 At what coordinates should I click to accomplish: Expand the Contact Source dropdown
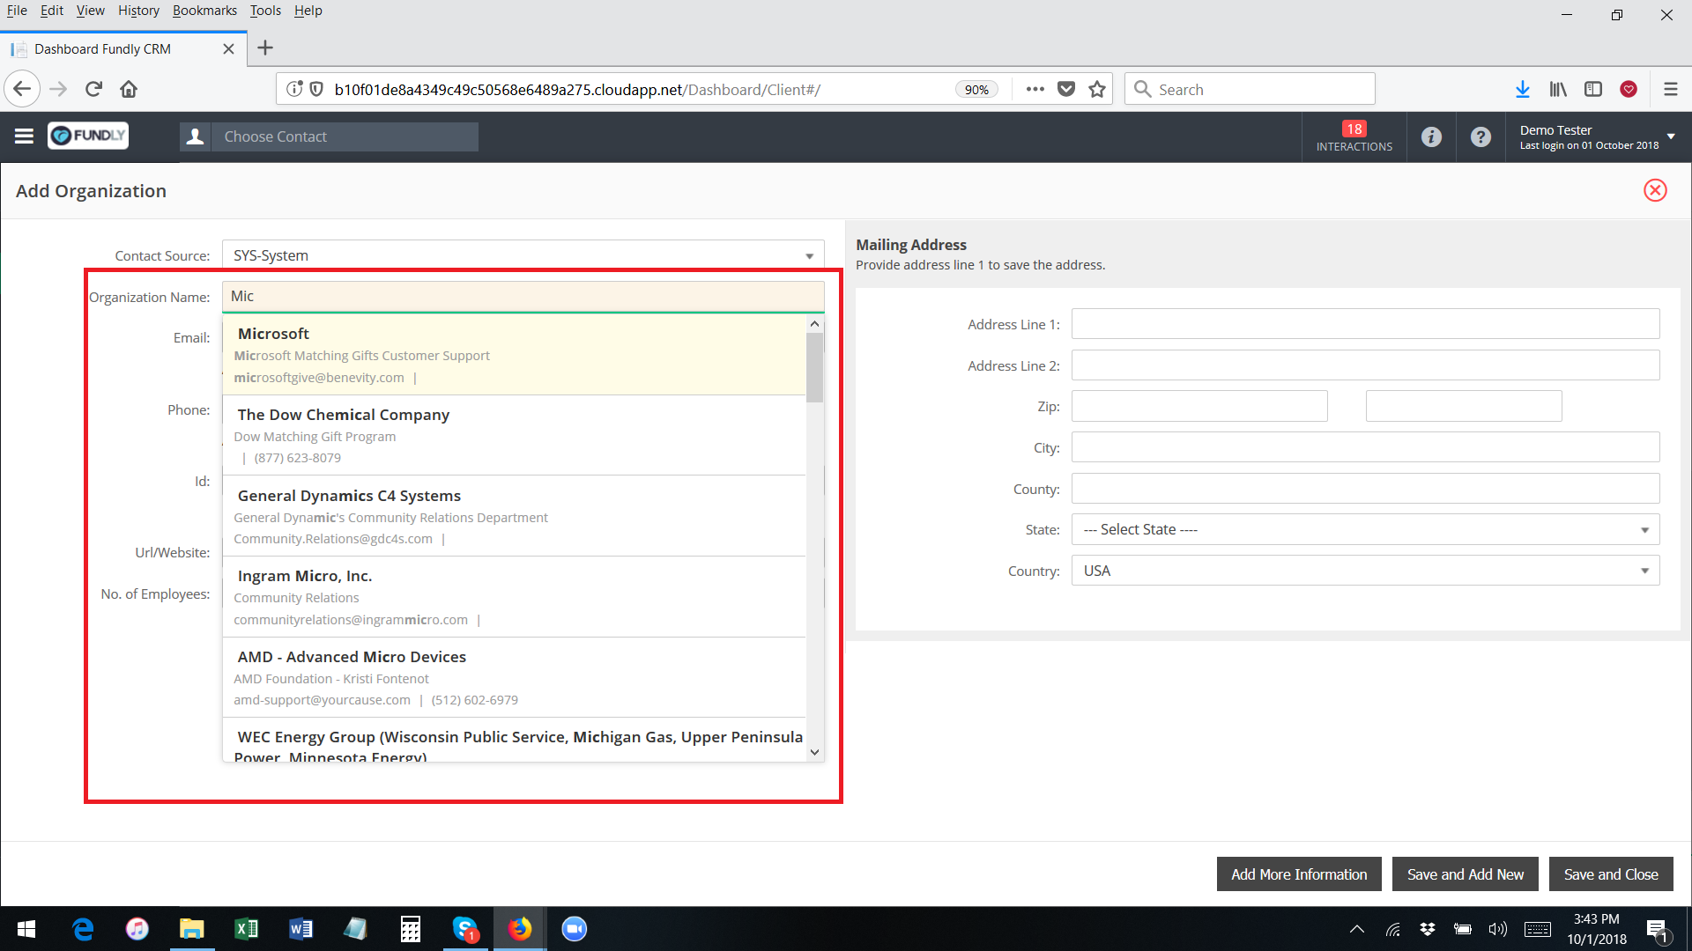click(808, 256)
